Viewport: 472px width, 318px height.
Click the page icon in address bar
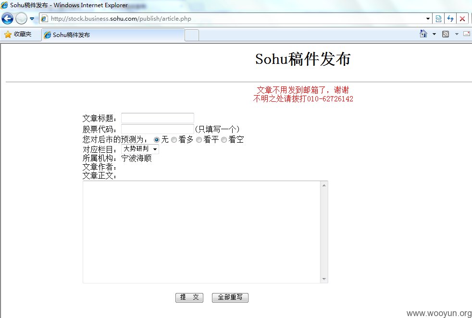click(x=44, y=19)
